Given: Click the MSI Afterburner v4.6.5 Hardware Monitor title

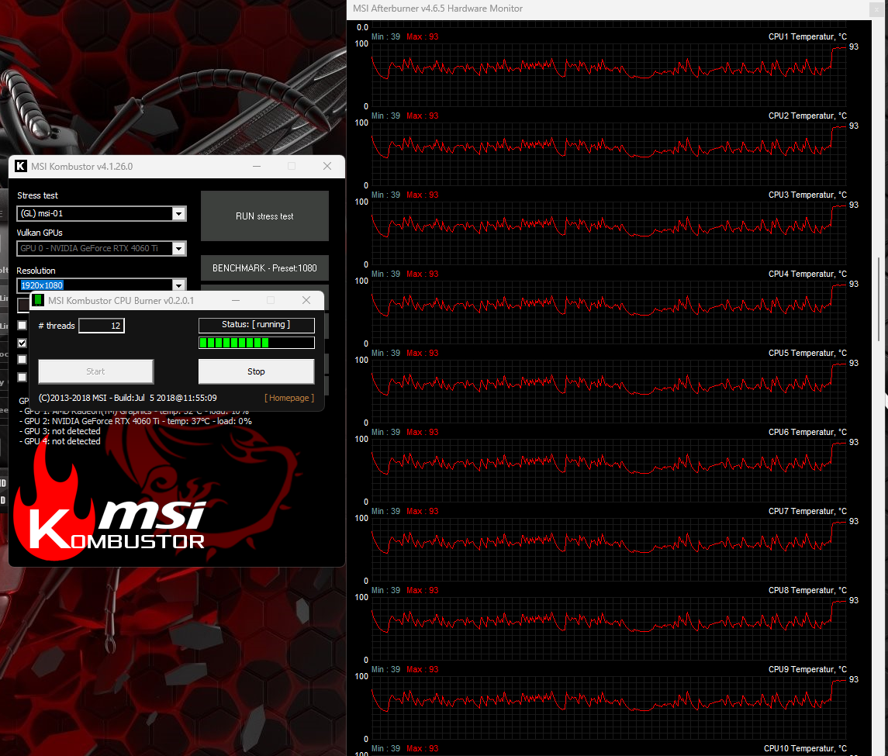Looking at the screenshot, I should pyautogui.click(x=437, y=9).
